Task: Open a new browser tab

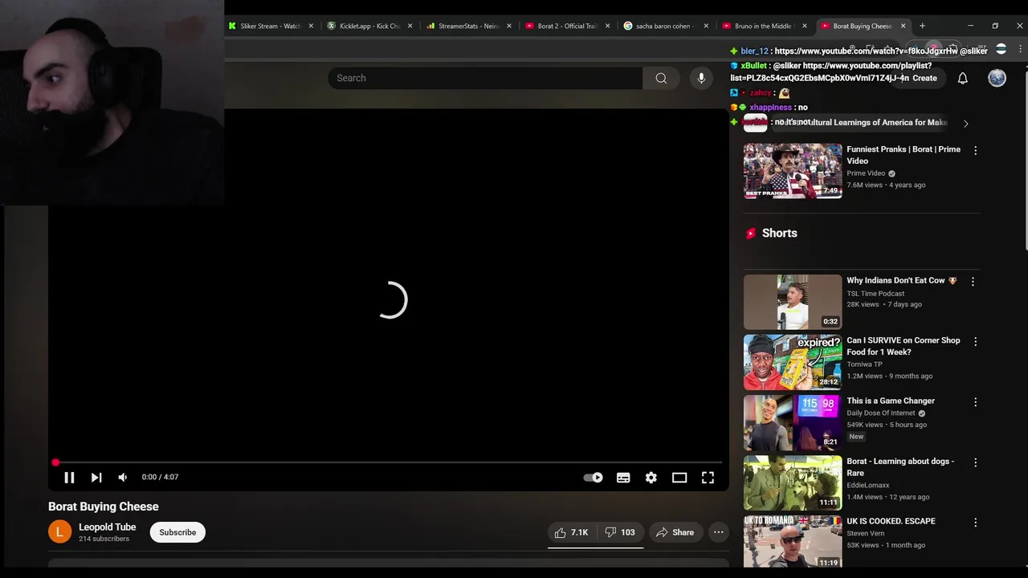Action: [922, 26]
